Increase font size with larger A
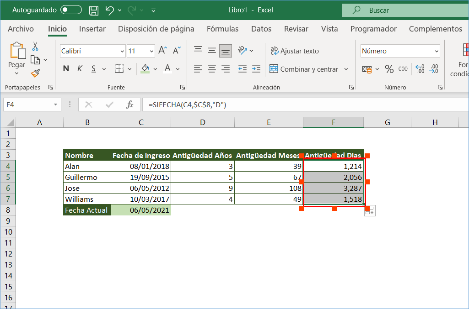Image resolution: width=469 pixels, height=309 pixels. tap(162, 51)
